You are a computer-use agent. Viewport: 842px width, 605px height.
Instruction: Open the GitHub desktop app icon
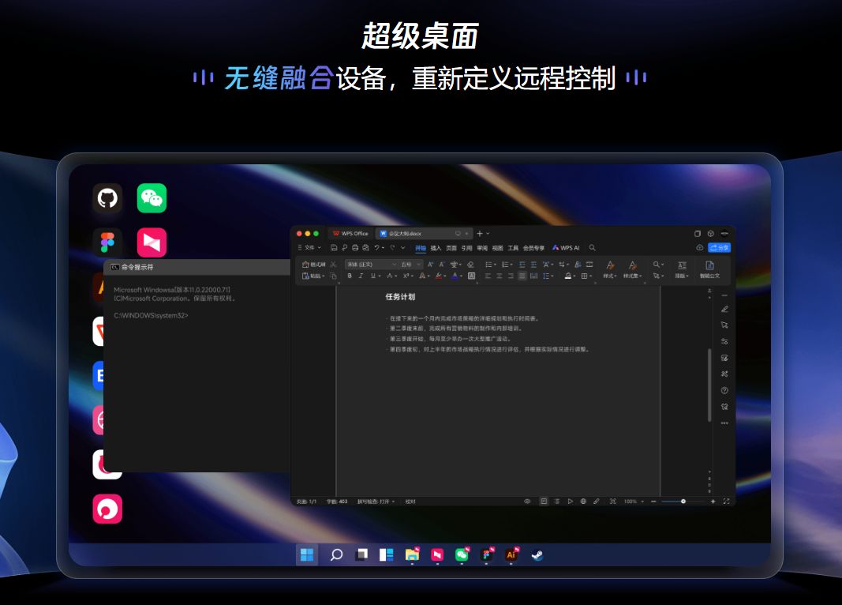pos(107,198)
